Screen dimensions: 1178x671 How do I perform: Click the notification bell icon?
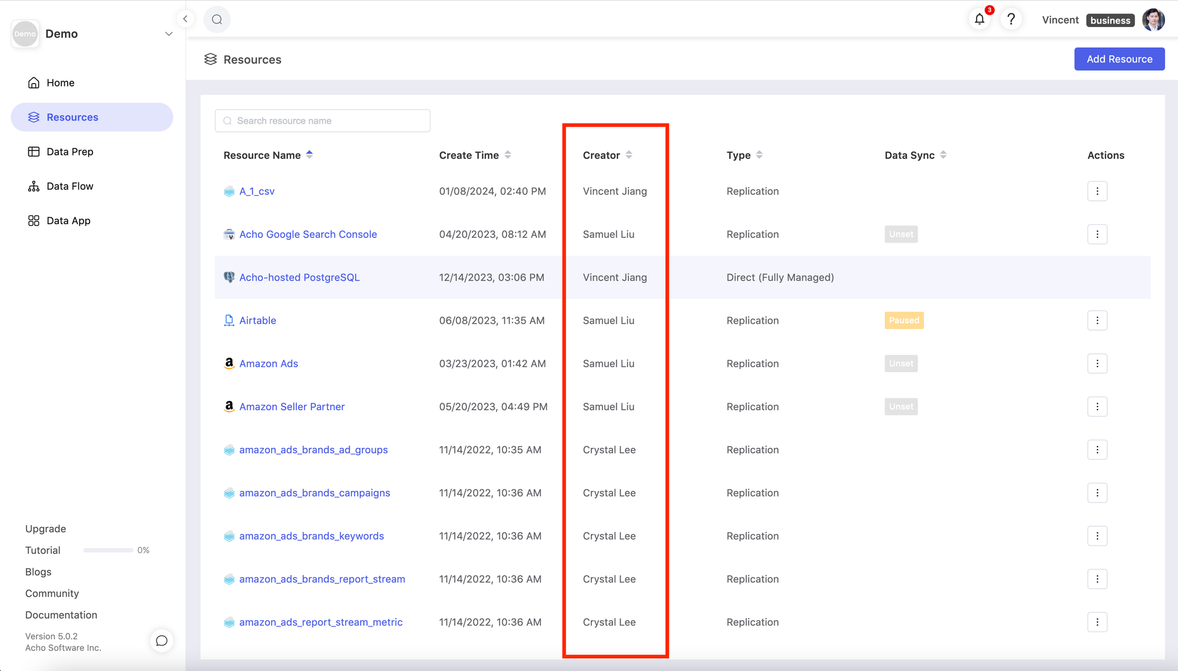pos(979,19)
